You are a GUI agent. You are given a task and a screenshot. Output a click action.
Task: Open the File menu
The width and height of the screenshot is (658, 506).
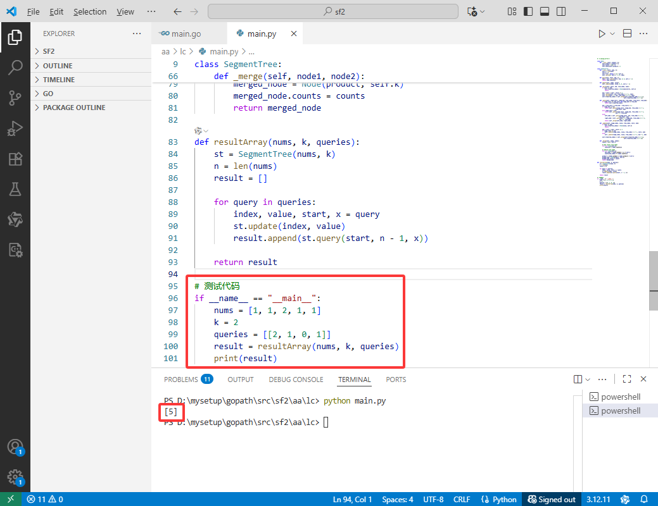[x=33, y=12]
